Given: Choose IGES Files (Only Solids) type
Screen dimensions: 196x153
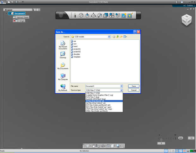Looking at the screenshot, I should click(104, 107).
